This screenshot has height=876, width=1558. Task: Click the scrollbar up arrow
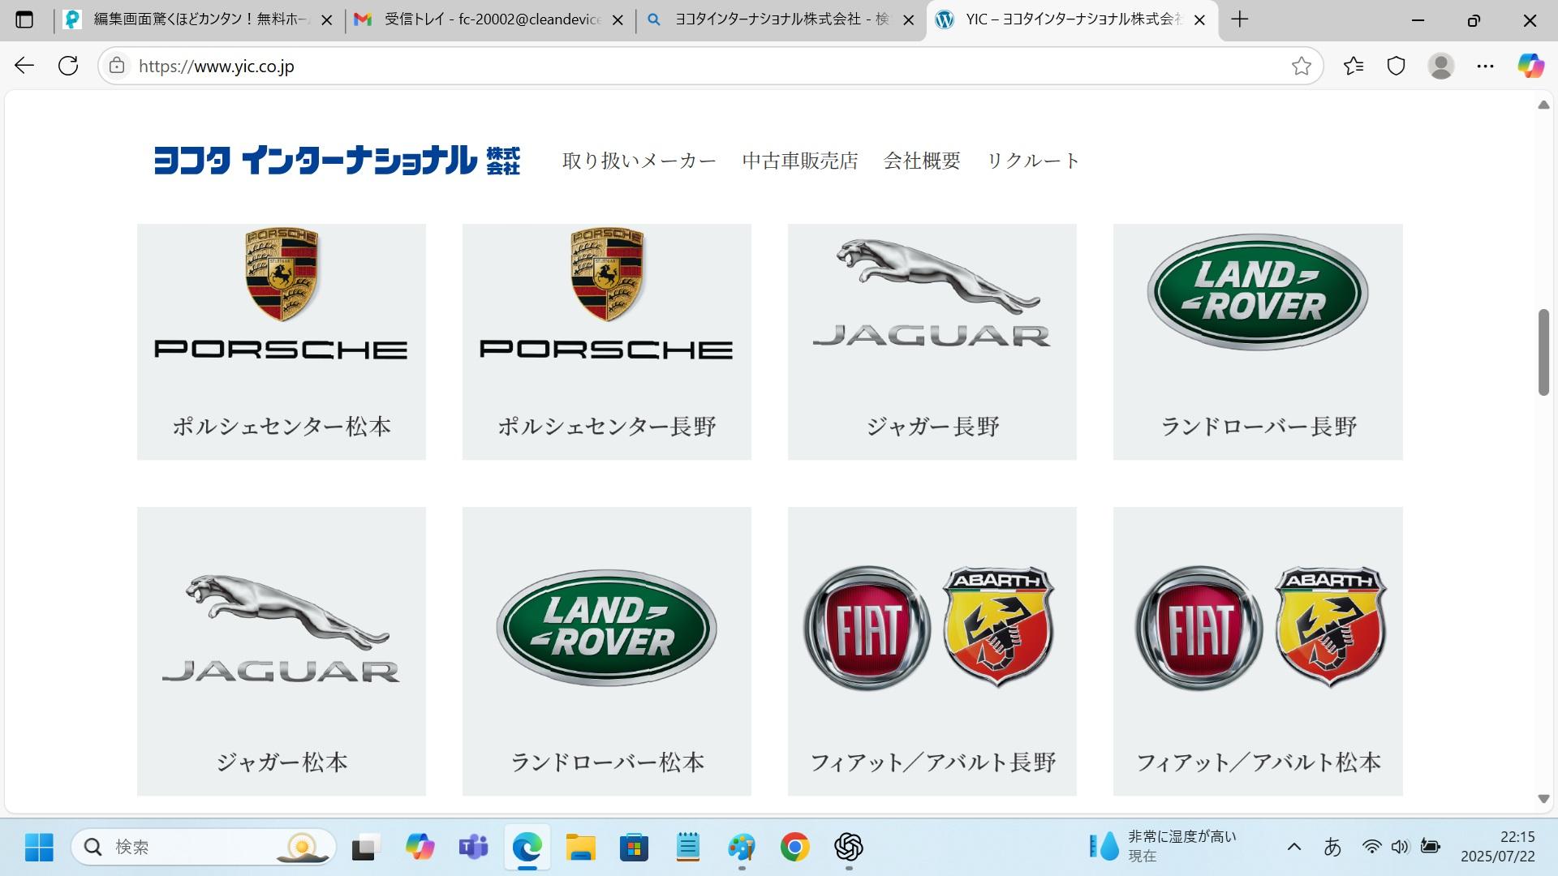click(x=1543, y=105)
